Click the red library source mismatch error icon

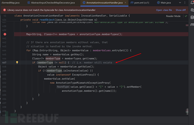(4, 10)
